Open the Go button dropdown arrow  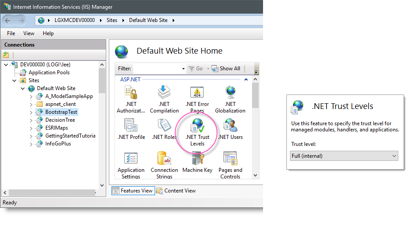[x=208, y=69]
